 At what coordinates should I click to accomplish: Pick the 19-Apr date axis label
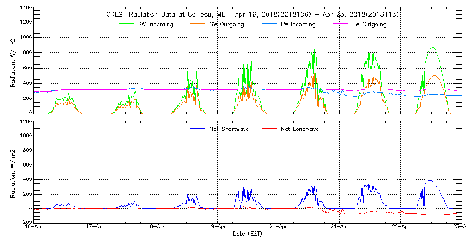tap(217, 227)
